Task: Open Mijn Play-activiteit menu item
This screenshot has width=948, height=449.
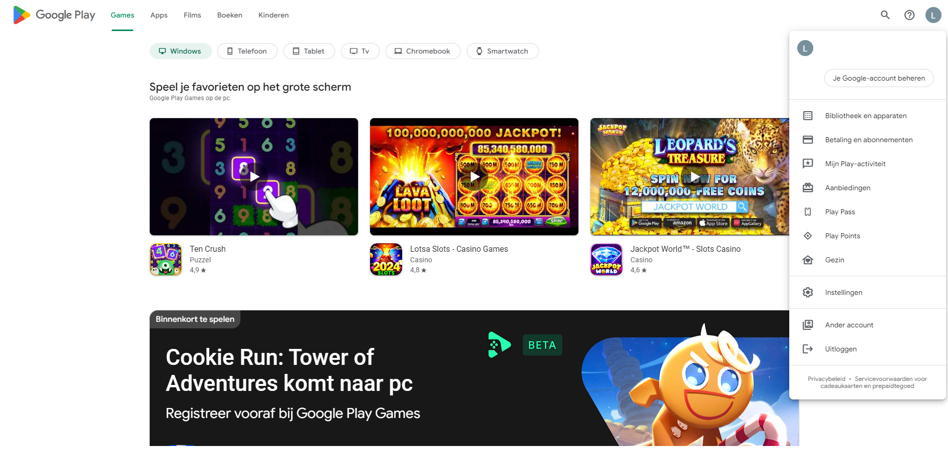Action: pos(867,164)
